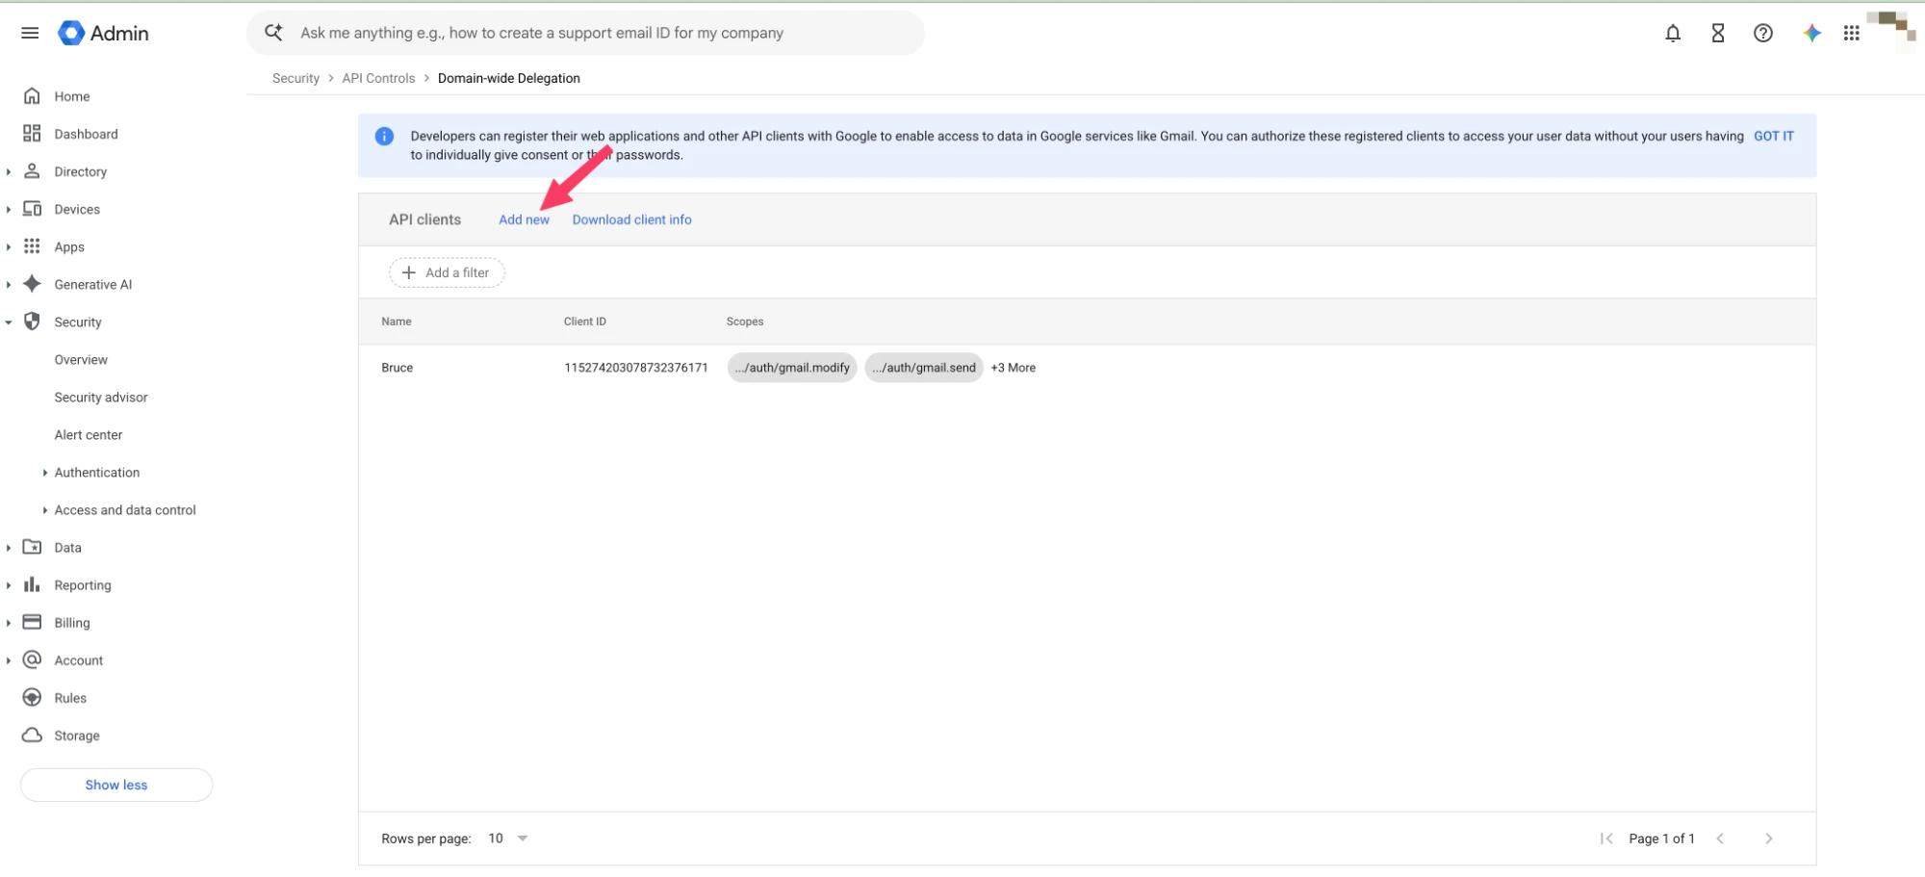Viewport: 1925px width, 877px height.
Task: Click the Home house icon
Action: (x=32, y=96)
